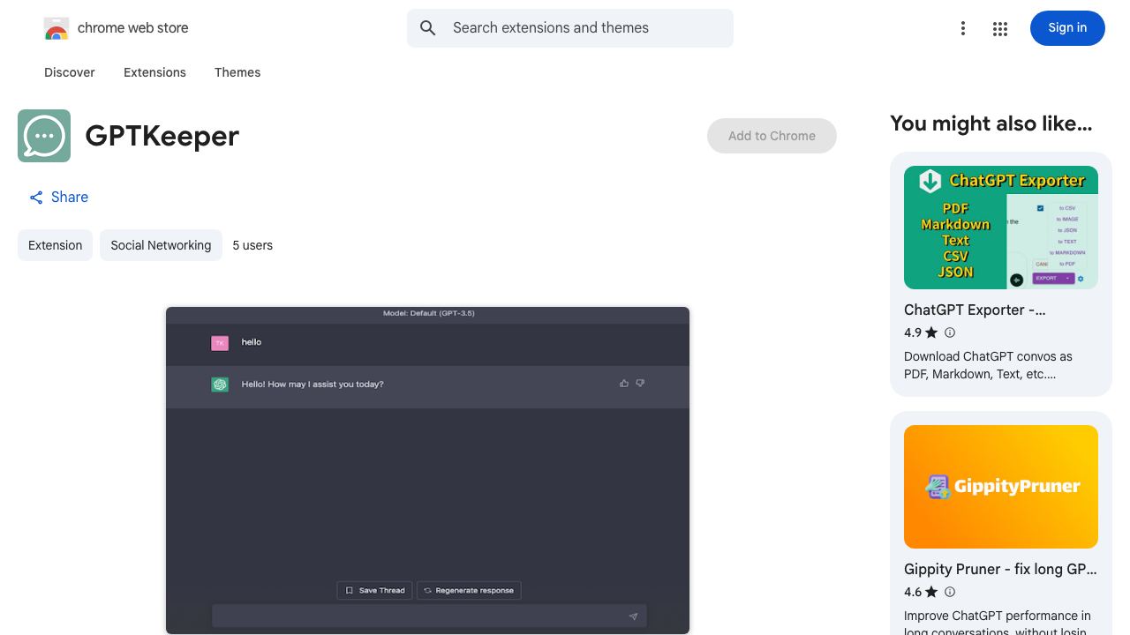
Task: Click the send arrow icon in screenshot
Action: click(x=633, y=616)
